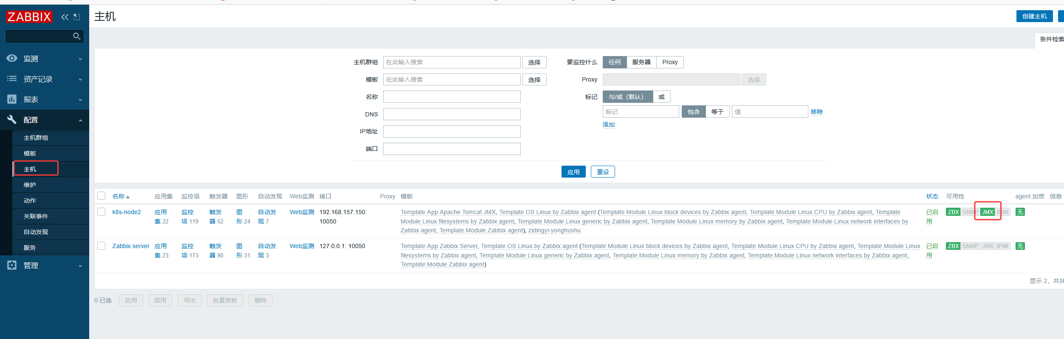Tick the checkbox for k8s-node2
The image size is (1064, 339).
pos(101,212)
